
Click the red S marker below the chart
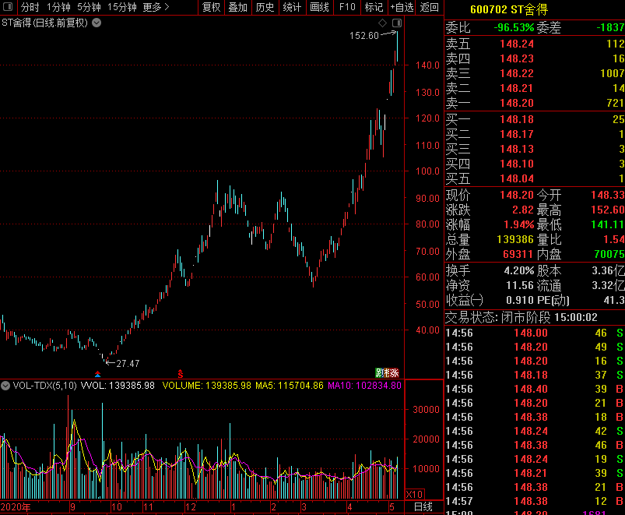point(181,373)
